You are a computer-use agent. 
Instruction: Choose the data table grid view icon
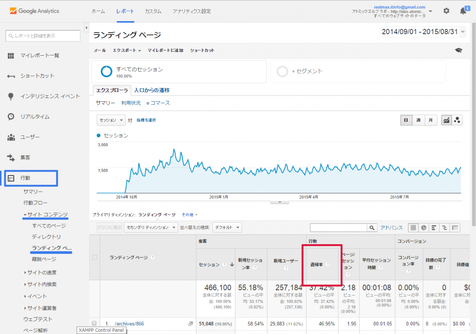click(x=413, y=228)
